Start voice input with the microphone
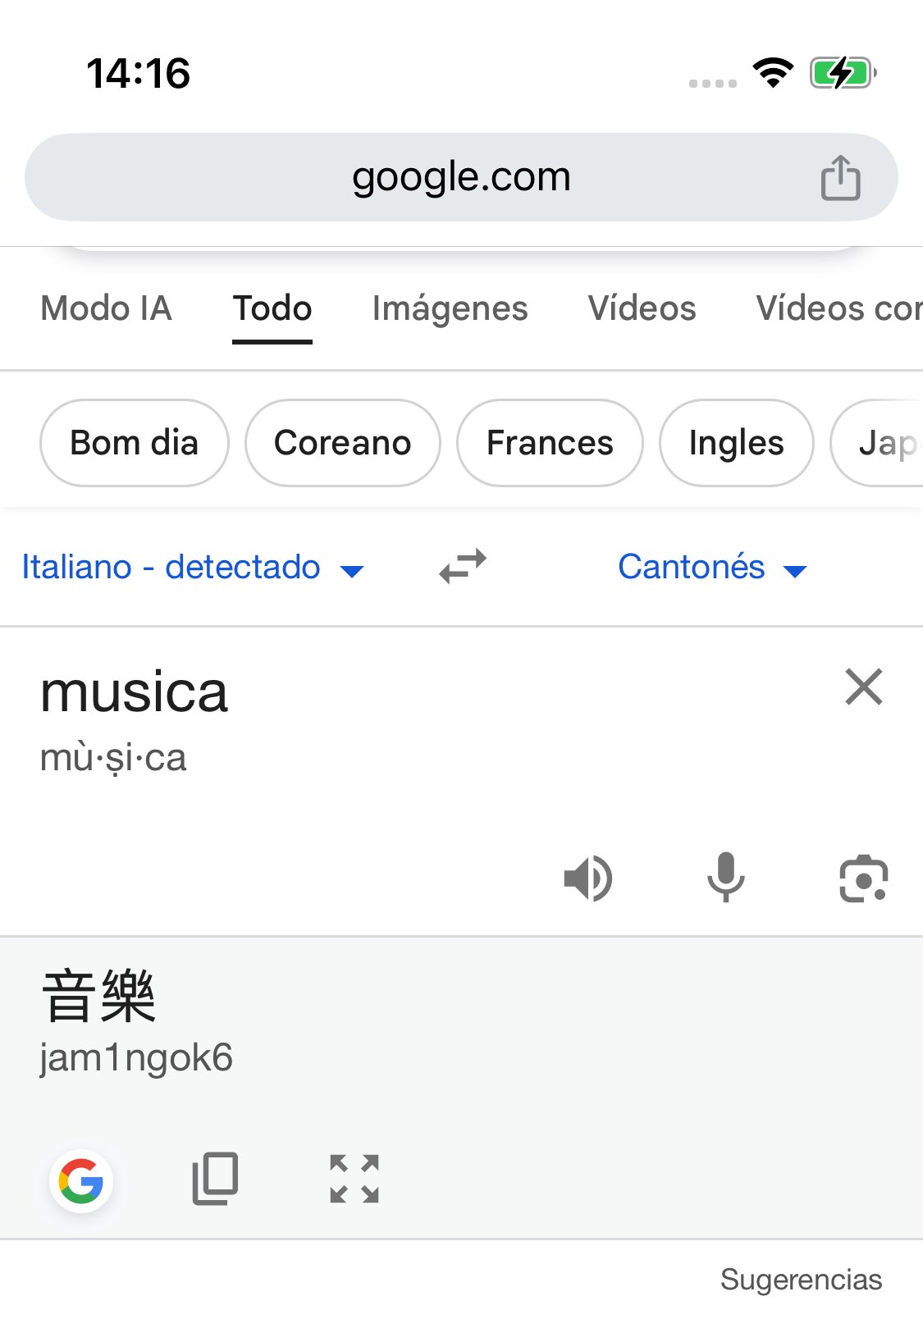923x1319 pixels. click(x=726, y=879)
